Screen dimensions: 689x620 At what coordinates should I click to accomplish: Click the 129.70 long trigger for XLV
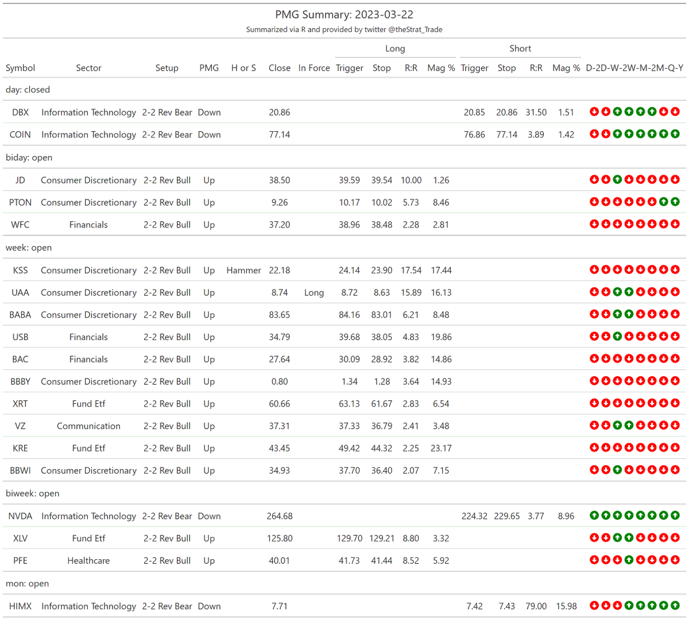[x=350, y=538]
